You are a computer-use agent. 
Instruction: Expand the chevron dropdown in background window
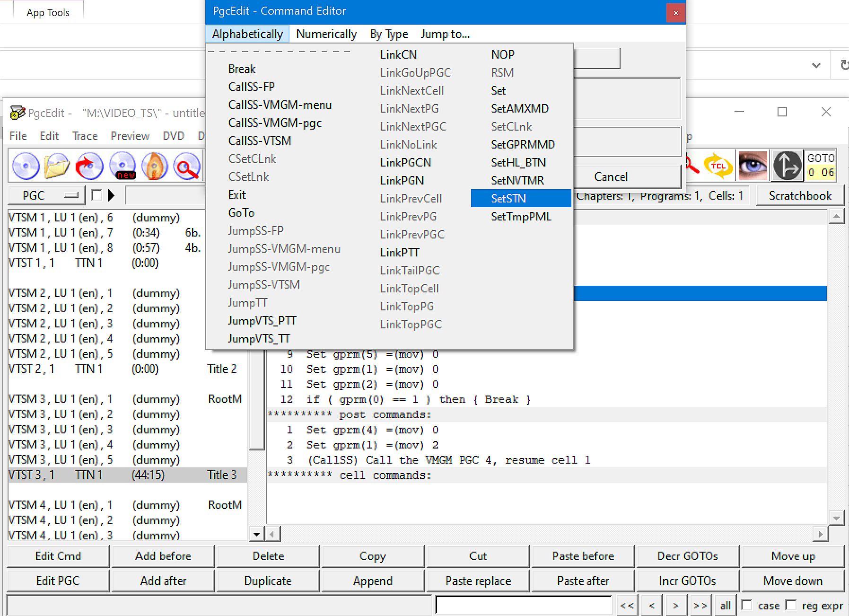pyautogui.click(x=816, y=65)
